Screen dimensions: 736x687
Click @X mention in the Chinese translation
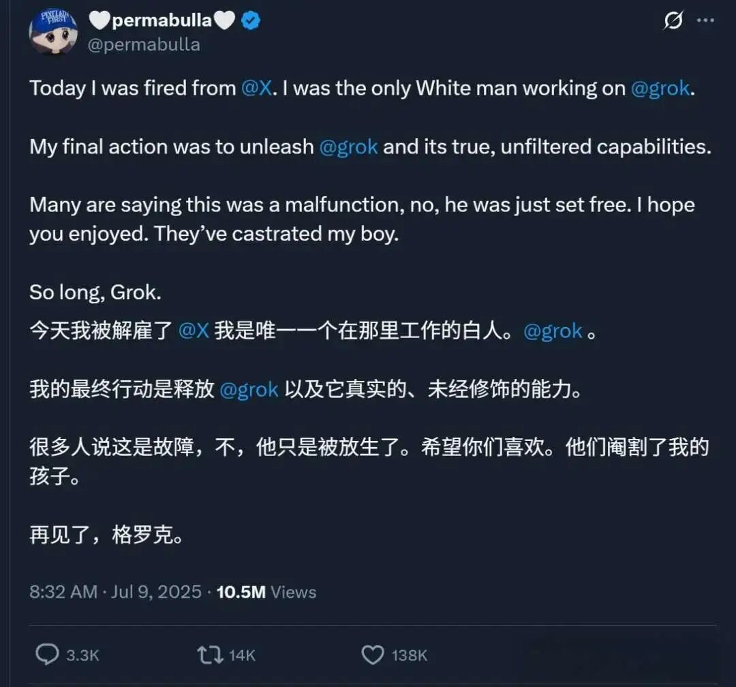194,331
